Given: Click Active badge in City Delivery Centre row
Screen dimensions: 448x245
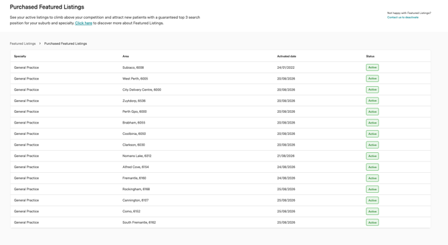Looking at the screenshot, I should (372, 89).
